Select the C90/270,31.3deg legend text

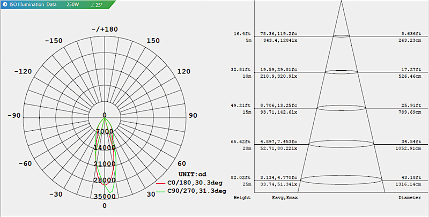tap(197, 191)
